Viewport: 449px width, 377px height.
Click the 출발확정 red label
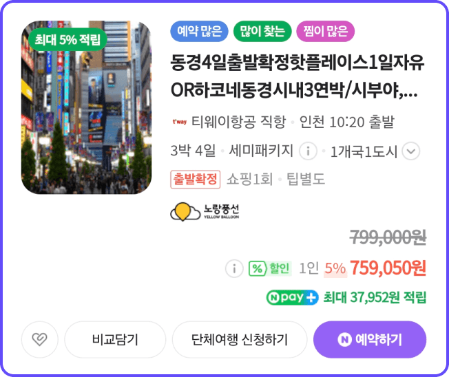click(x=196, y=180)
